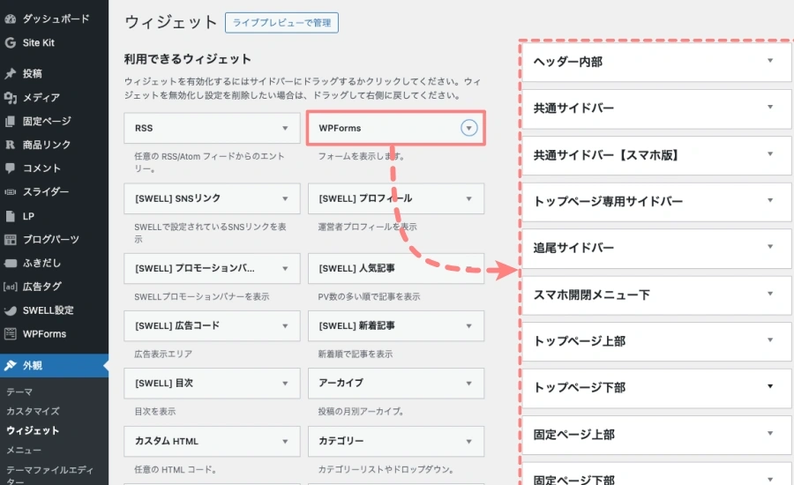Click the speech balloon icon beside ふきだし
Image resolution: width=794 pixels, height=485 pixels.
(x=10, y=264)
